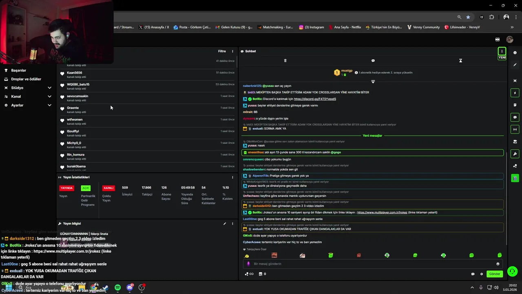
Task: Open browser extensions puzzle icon
Action: 491,17
